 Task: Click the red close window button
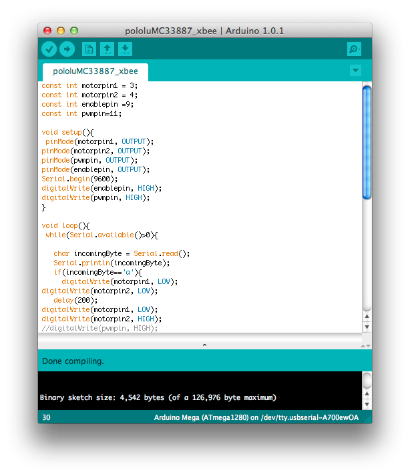point(47,31)
